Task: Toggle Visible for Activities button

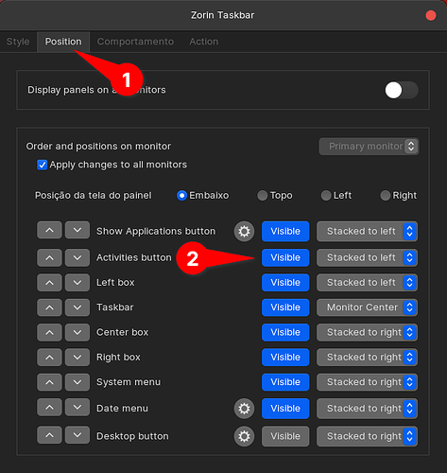Action: [285, 257]
